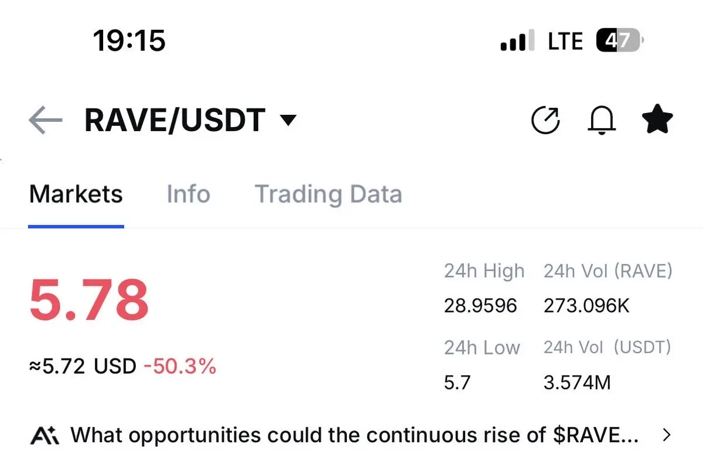The height and width of the screenshot is (465, 703).
Task: Tap the 5.78 last price
Action: pyautogui.click(x=89, y=300)
